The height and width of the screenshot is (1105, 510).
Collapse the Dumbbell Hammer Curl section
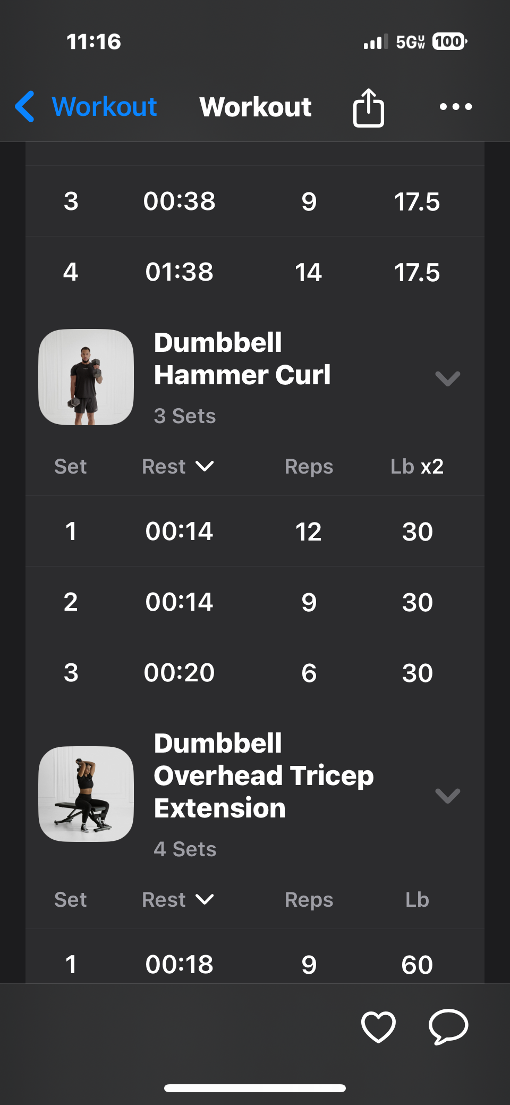[x=447, y=378]
